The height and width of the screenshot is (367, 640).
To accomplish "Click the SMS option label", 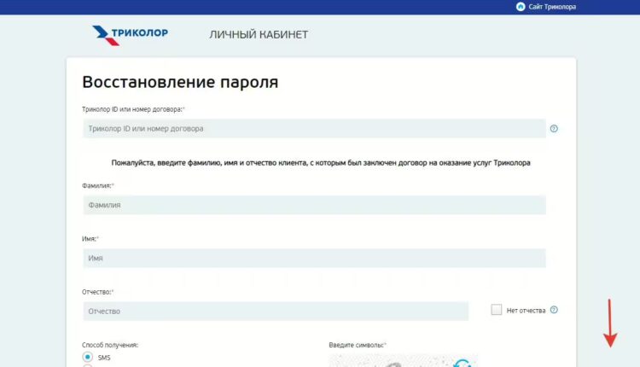I will coord(104,358).
